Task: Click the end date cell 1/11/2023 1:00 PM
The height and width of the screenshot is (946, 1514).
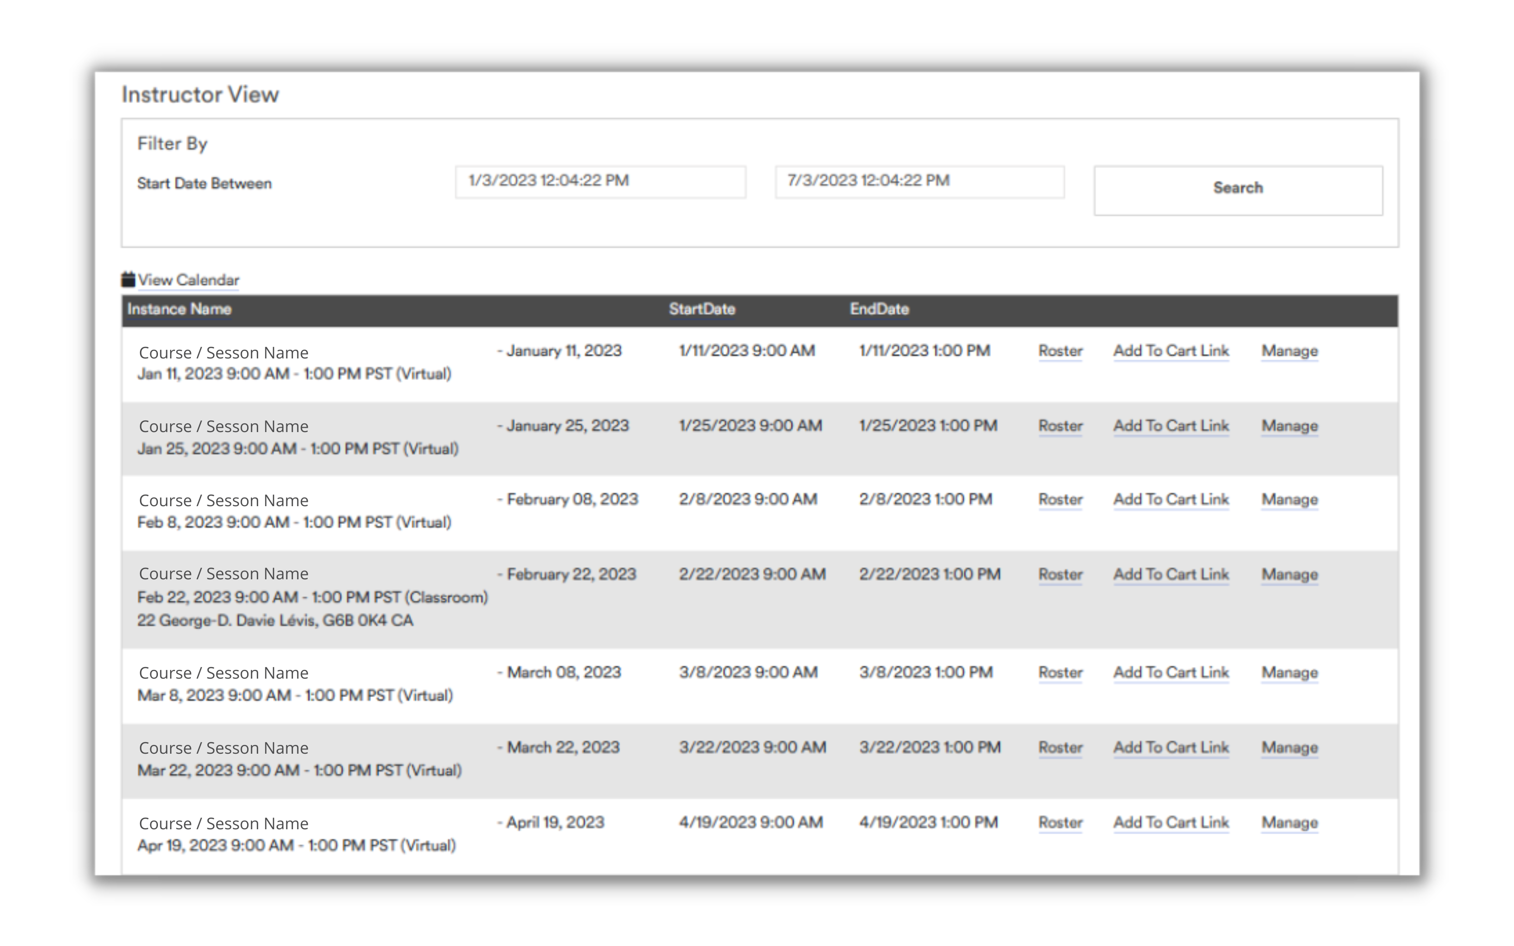Action: (925, 351)
